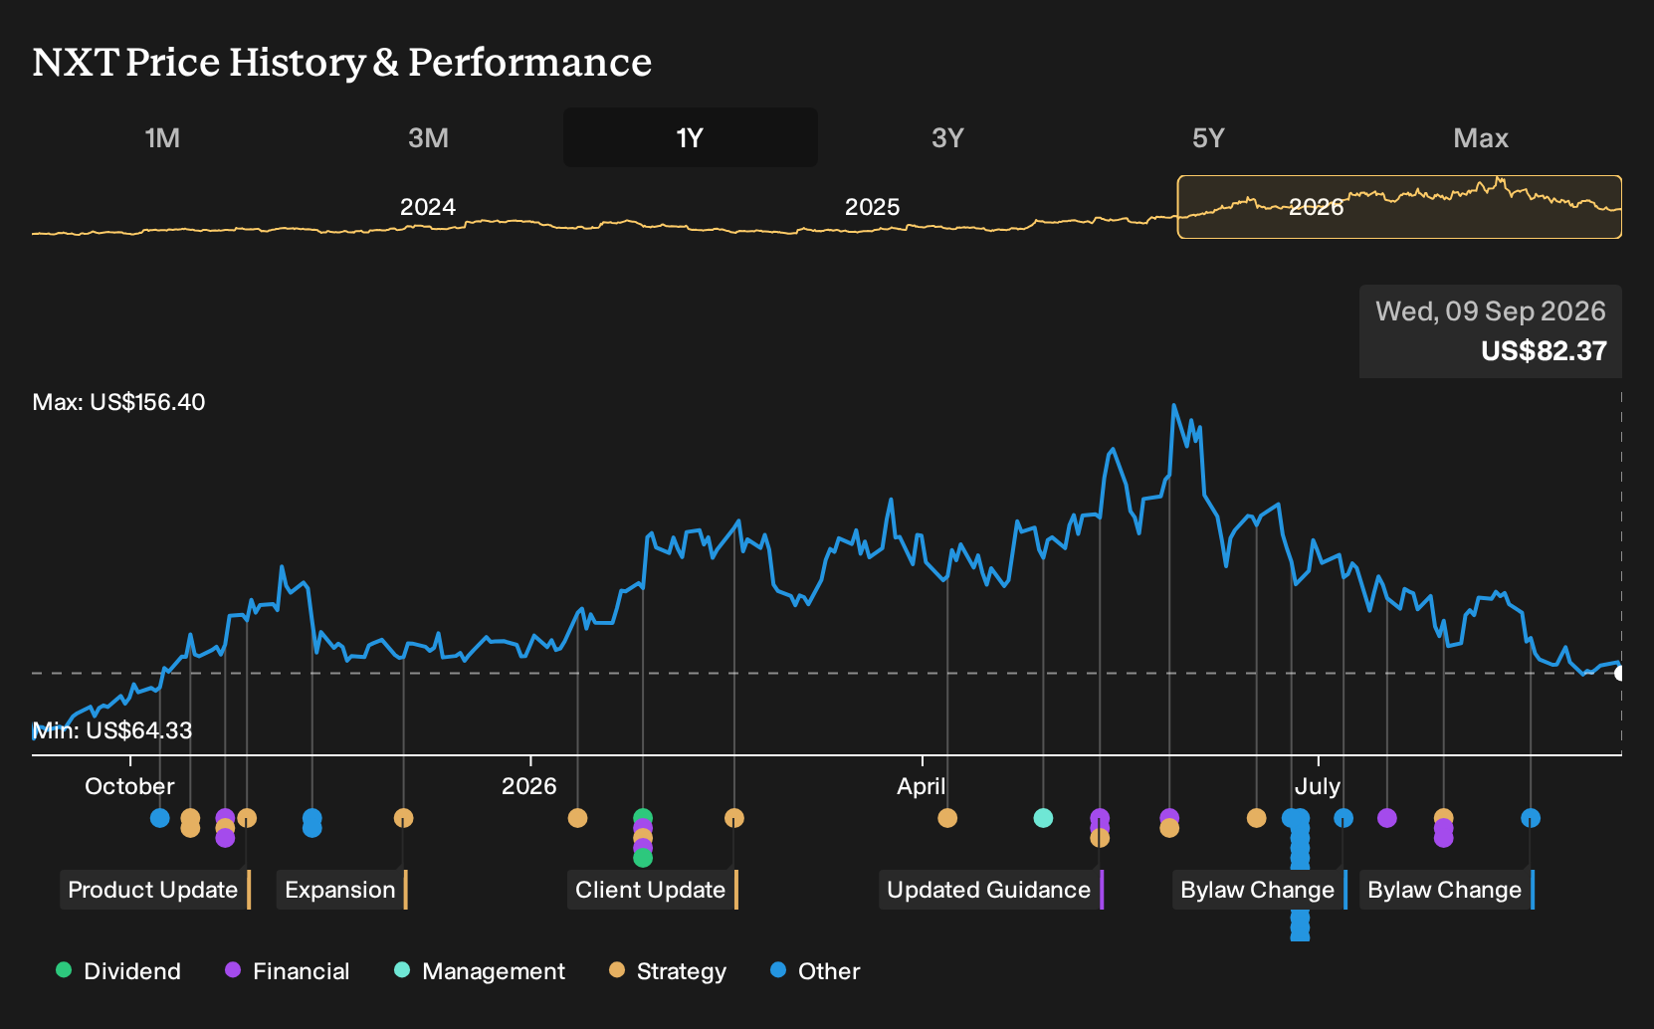
Task: Select top green Dividend dot in five-dot stack
Action: (643, 818)
